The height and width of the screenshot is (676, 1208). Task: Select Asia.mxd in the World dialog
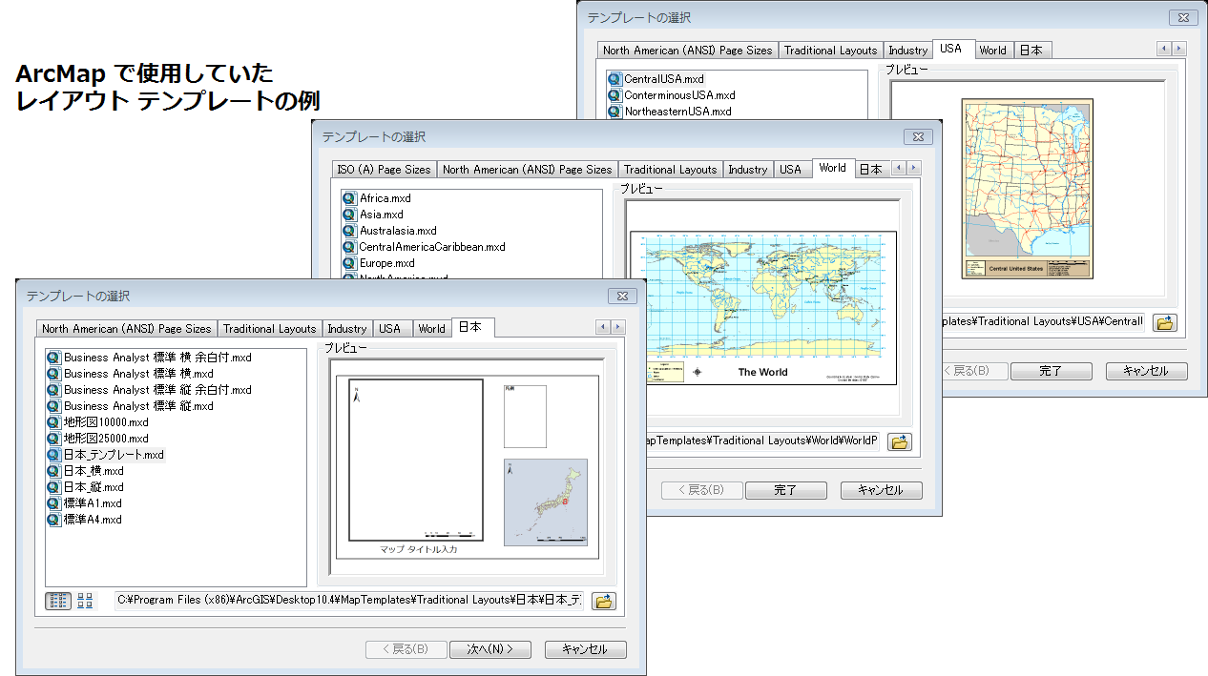pyautogui.click(x=381, y=215)
